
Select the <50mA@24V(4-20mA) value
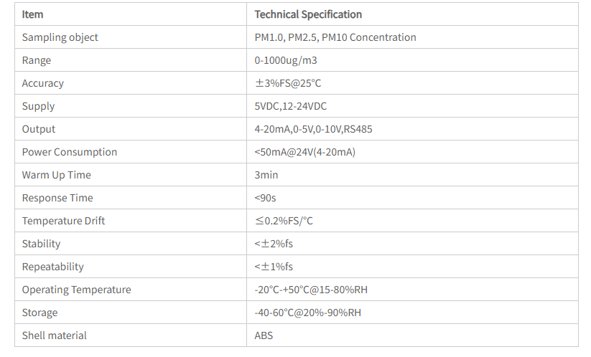305,152
